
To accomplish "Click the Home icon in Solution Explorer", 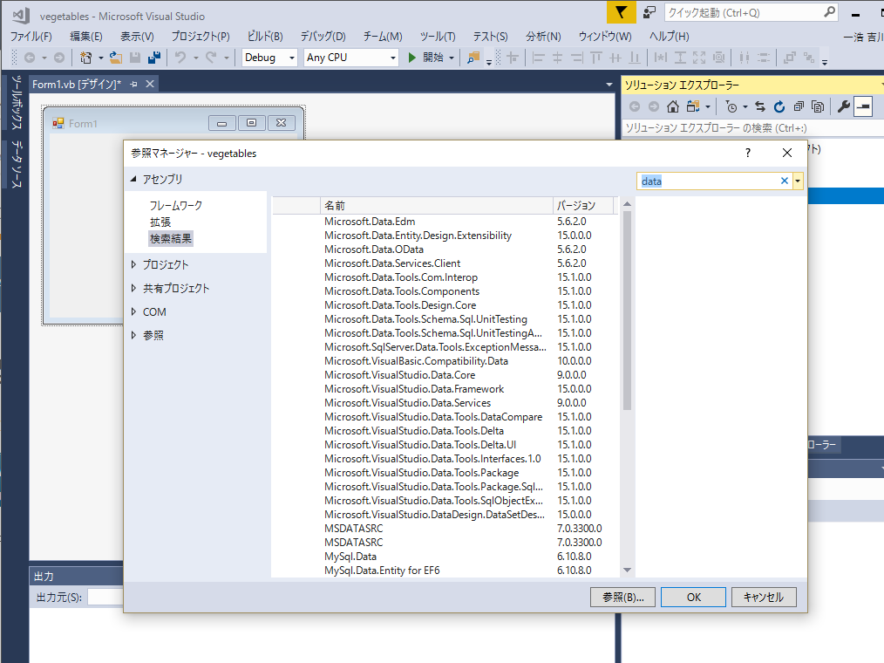I will [673, 106].
